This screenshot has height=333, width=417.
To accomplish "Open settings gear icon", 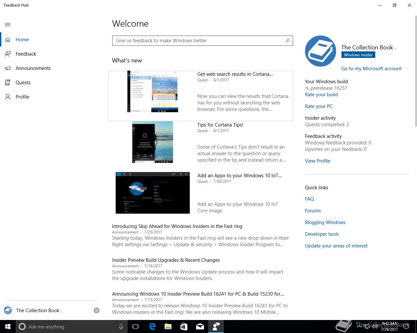I will [96, 311].
